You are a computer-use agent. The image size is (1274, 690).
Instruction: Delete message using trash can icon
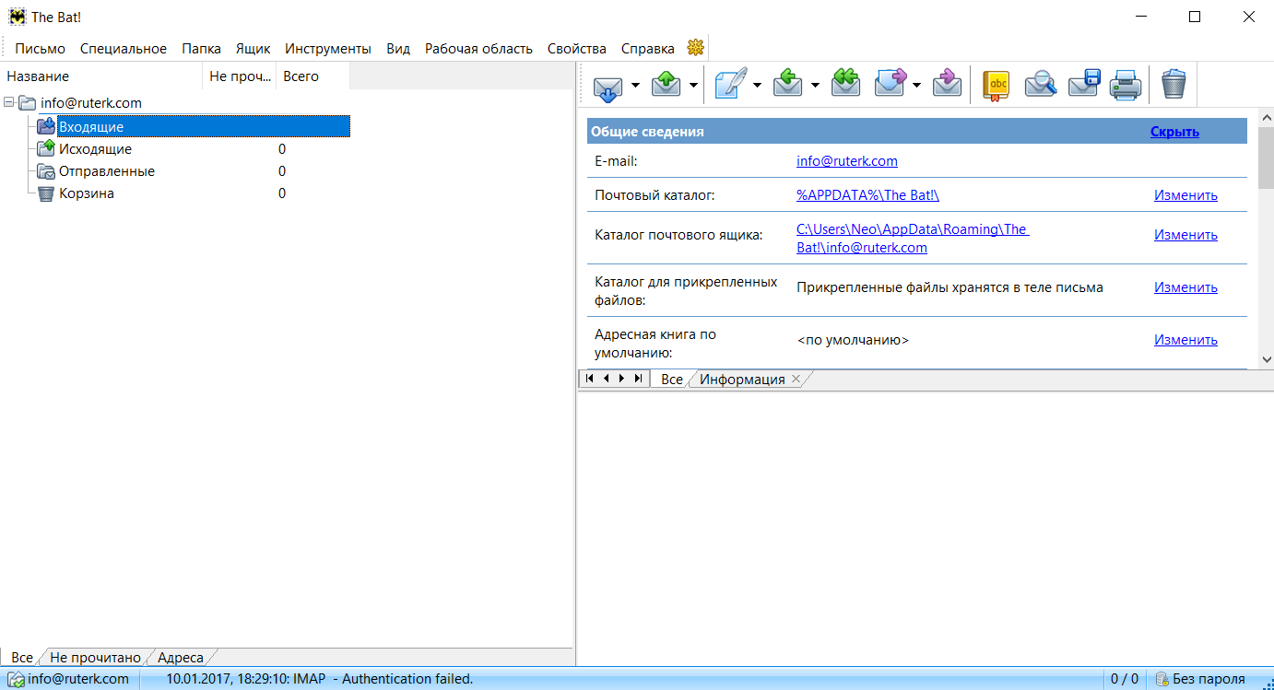click(x=1173, y=85)
